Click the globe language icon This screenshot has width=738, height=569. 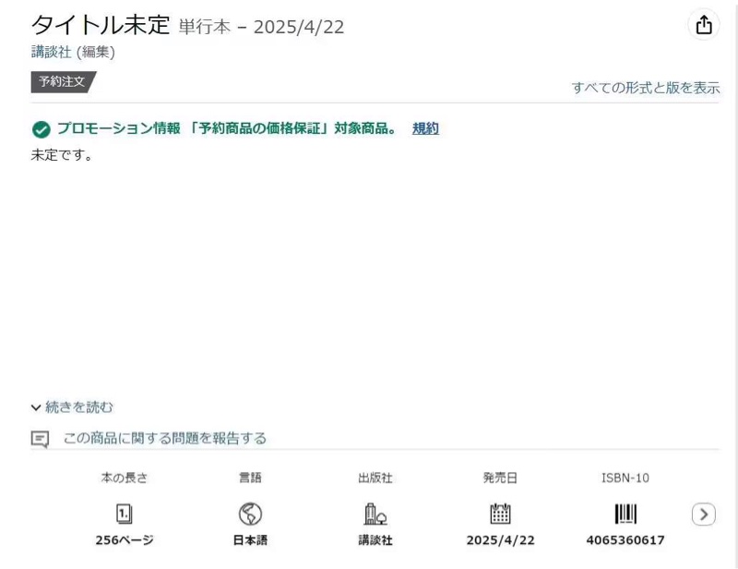pyautogui.click(x=250, y=514)
